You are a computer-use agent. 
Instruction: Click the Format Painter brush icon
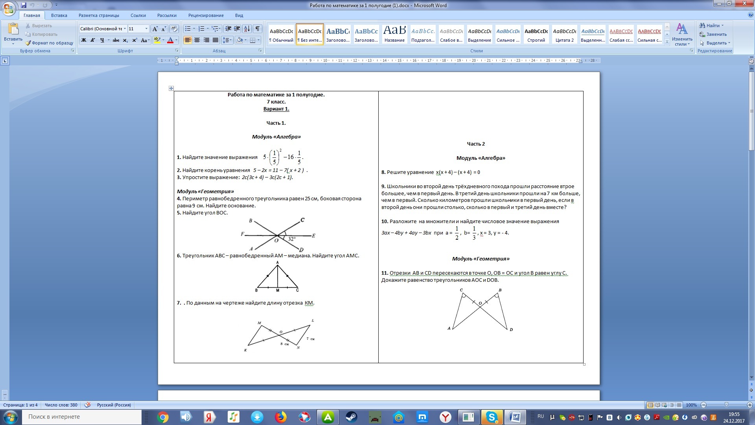point(28,43)
